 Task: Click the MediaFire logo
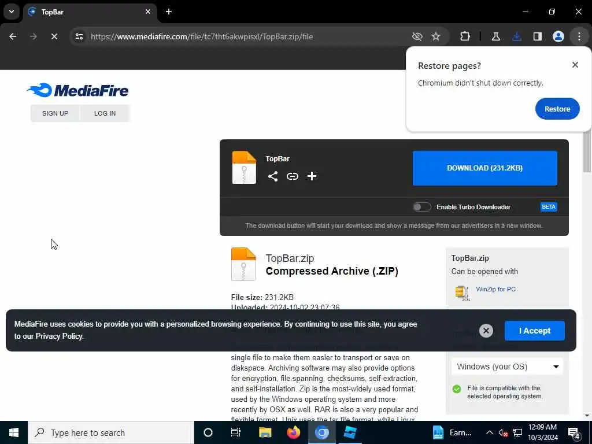point(78,91)
